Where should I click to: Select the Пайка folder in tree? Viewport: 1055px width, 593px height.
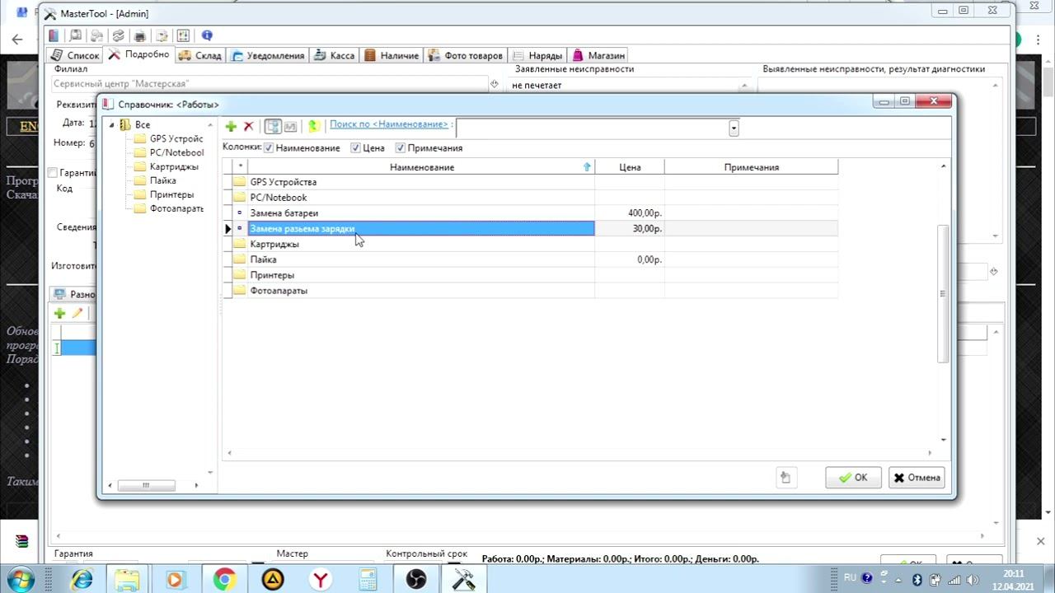[x=155, y=180]
